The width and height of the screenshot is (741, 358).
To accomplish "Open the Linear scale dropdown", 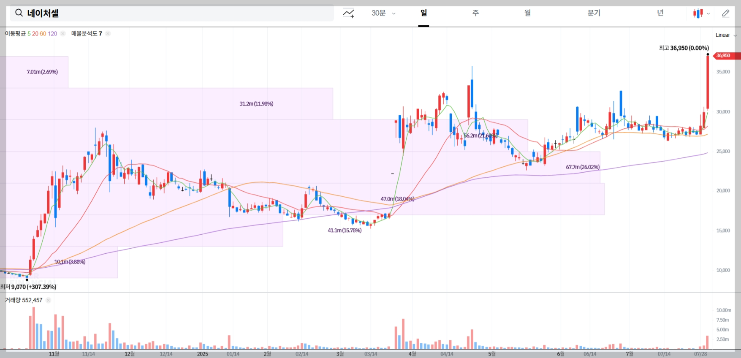I will (726, 35).
